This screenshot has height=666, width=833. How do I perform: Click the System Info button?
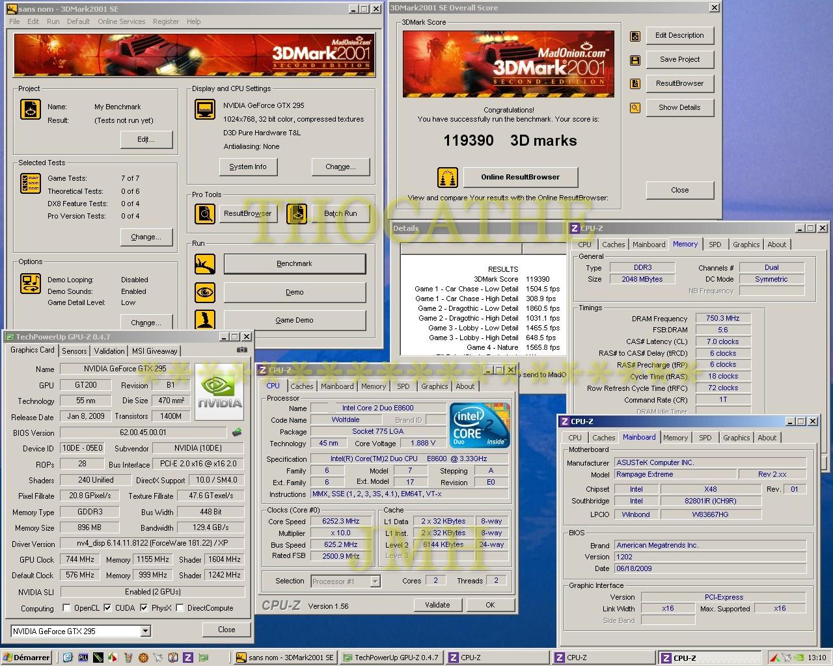[x=248, y=167]
